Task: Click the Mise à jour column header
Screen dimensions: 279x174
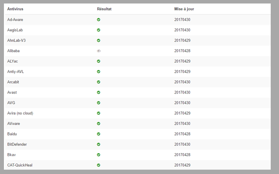Action: coord(184,9)
